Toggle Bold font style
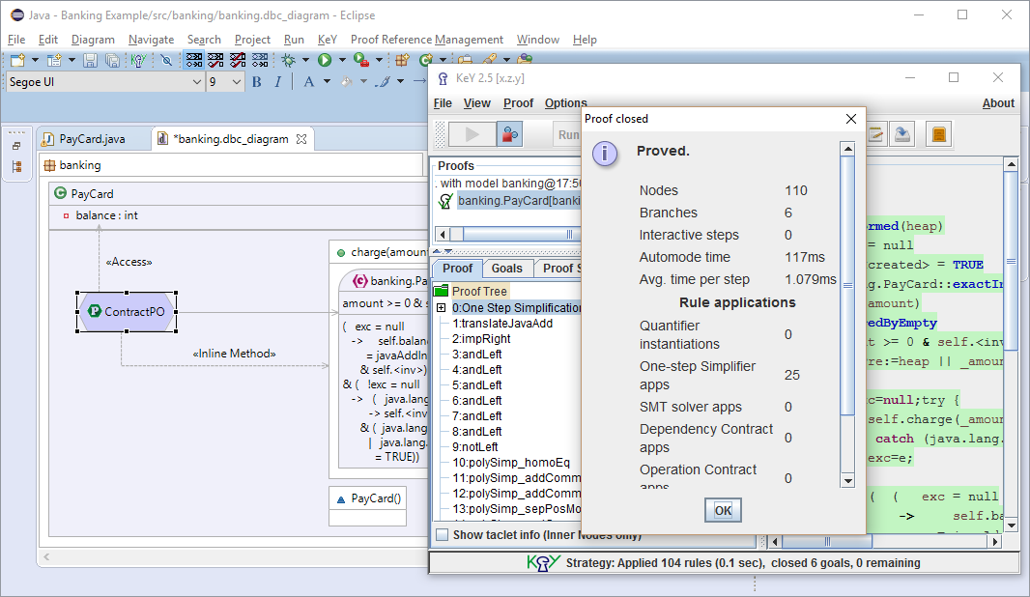 (257, 82)
